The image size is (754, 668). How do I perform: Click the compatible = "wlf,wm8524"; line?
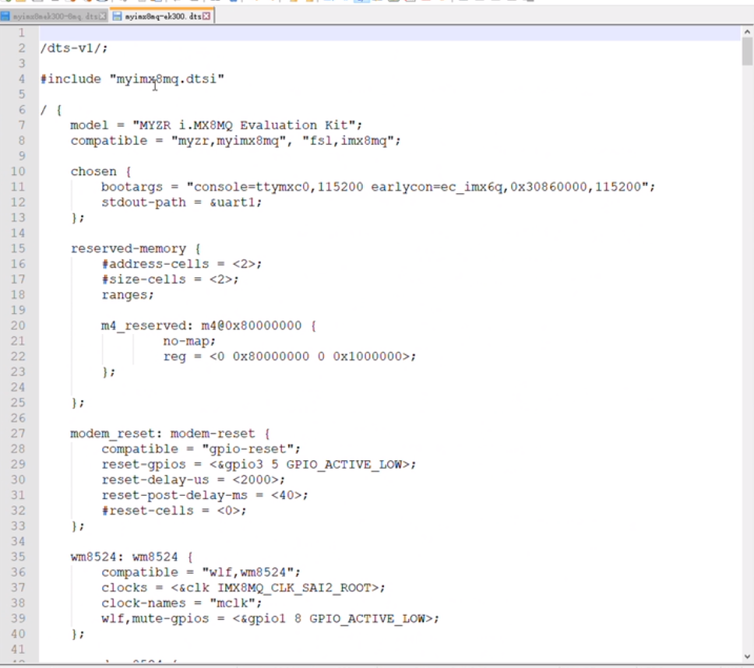pos(201,572)
